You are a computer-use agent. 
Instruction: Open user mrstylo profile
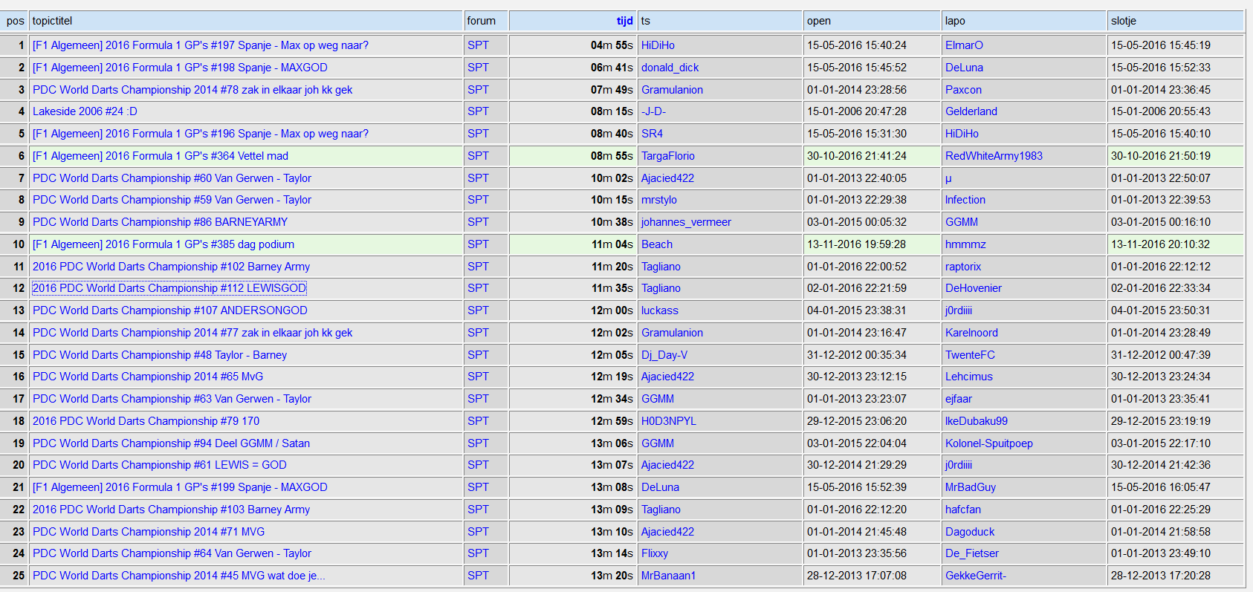(659, 200)
